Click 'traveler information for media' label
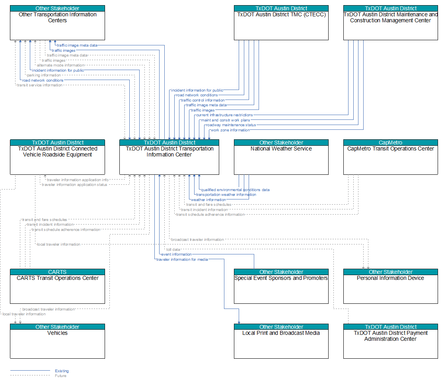442x383 pixels. tap(182, 260)
